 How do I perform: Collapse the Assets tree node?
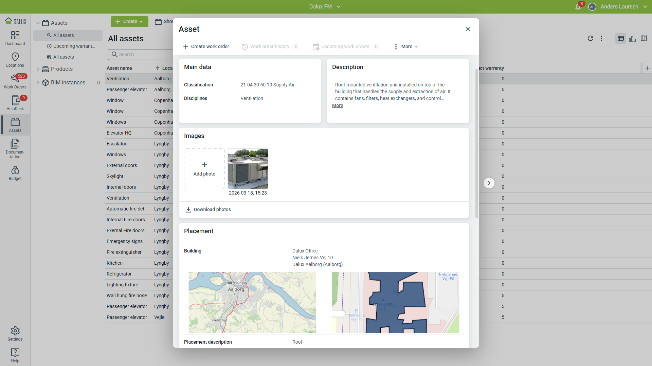pyautogui.click(x=38, y=23)
